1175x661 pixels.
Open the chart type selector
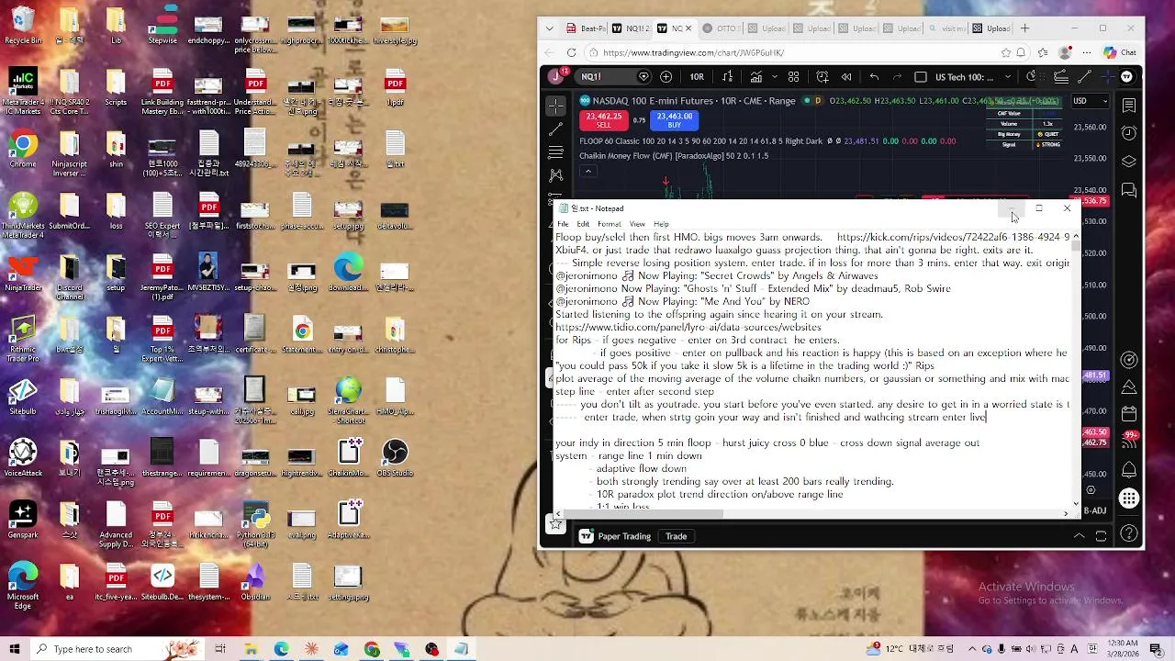[x=727, y=77]
